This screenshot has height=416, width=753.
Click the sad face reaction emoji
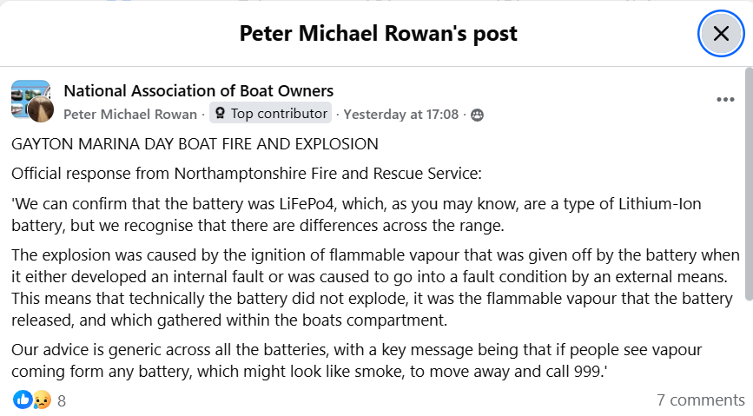41,400
